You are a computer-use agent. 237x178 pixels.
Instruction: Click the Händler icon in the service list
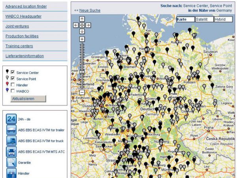point(11,173)
